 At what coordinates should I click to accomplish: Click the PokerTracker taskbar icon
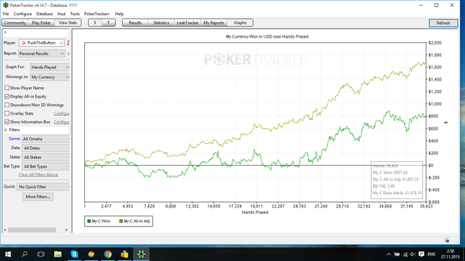(x=141, y=254)
